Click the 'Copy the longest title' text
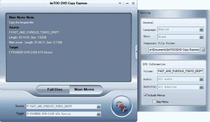Viewport: 210px width, 122px height. (21, 23)
